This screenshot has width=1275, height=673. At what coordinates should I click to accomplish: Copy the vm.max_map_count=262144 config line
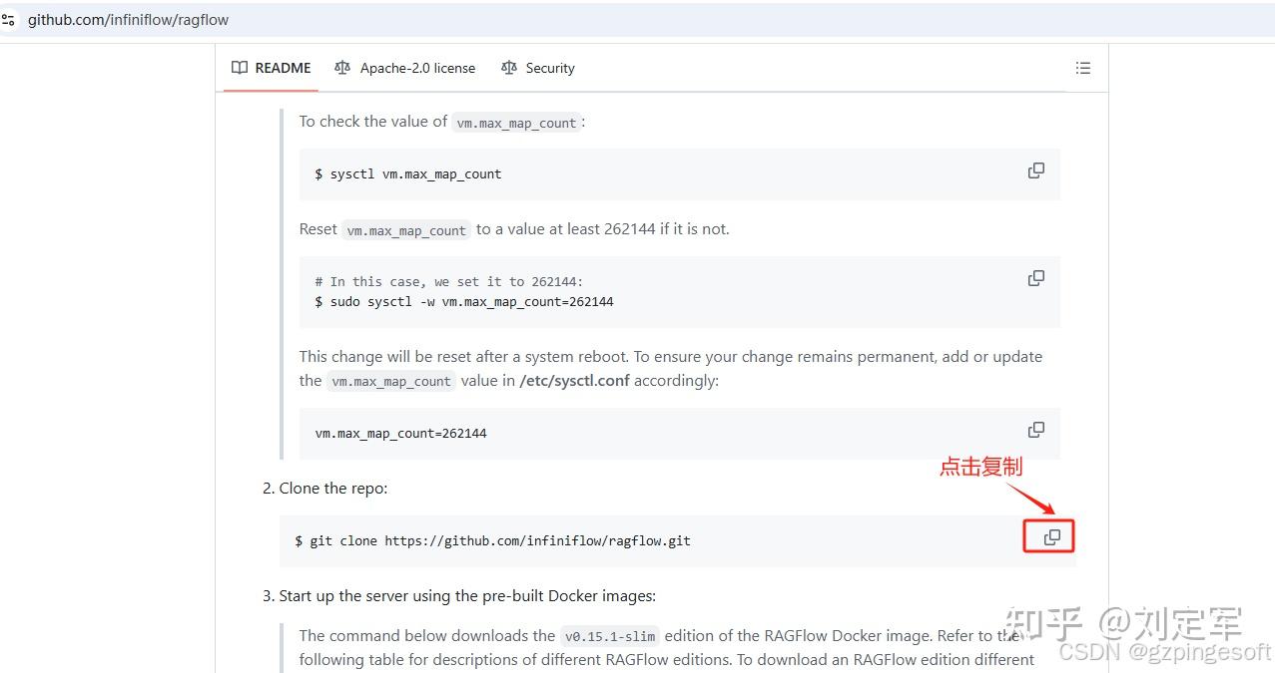pyautogui.click(x=1036, y=430)
